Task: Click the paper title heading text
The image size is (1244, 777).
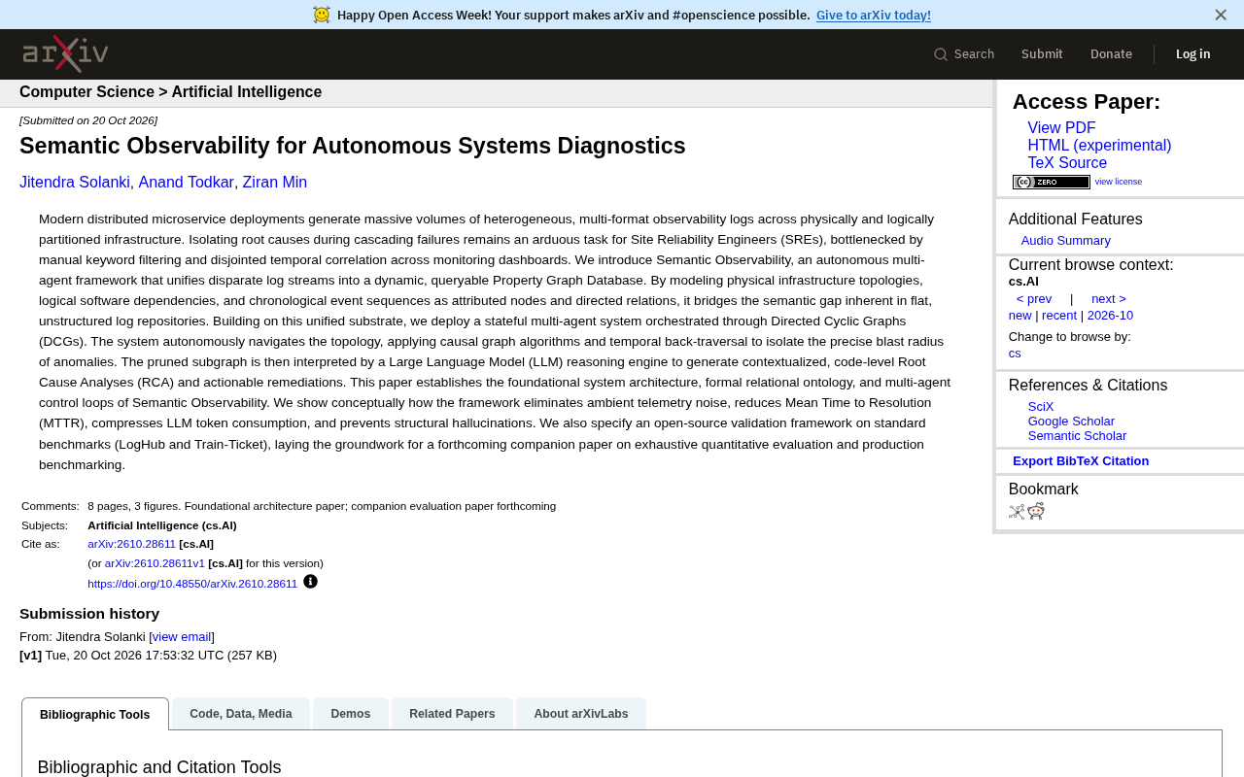Action: (353, 146)
